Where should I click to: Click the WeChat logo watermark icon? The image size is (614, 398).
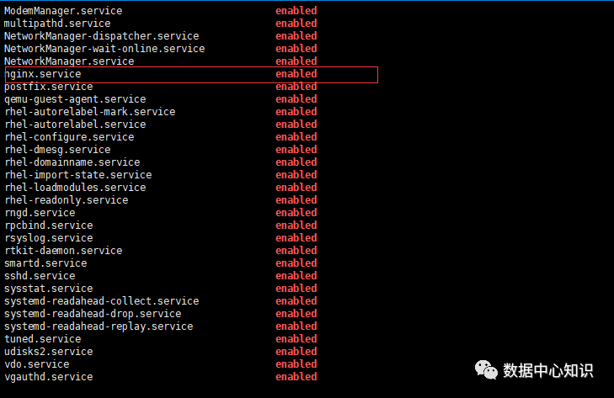coord(486,370)
